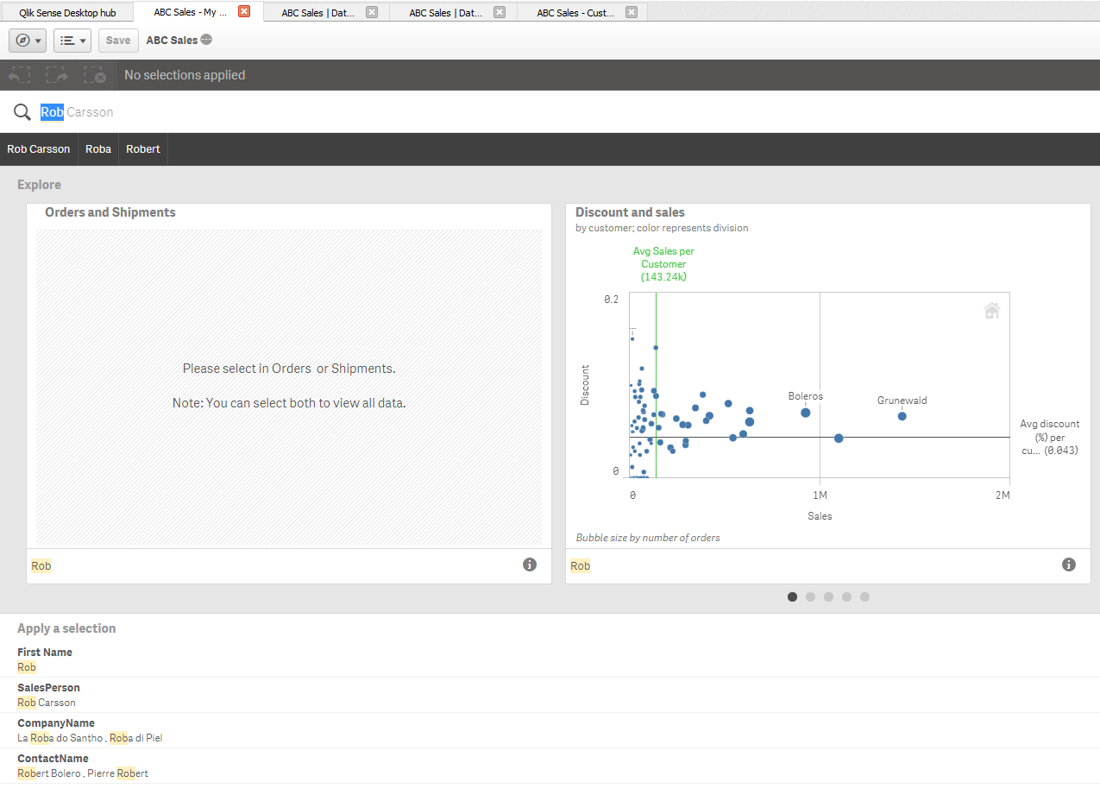1100x795 pixels.
Task: Go to first results page dot
Action: coord(793,596)
